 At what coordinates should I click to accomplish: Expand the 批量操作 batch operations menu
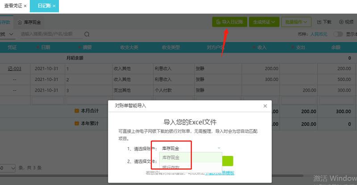pos(296,22)
